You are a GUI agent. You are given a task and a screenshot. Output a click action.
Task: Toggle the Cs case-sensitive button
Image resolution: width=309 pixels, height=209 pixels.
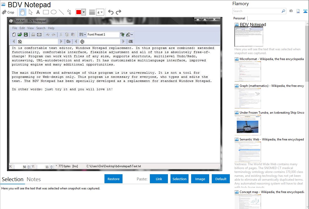[68, 41]
